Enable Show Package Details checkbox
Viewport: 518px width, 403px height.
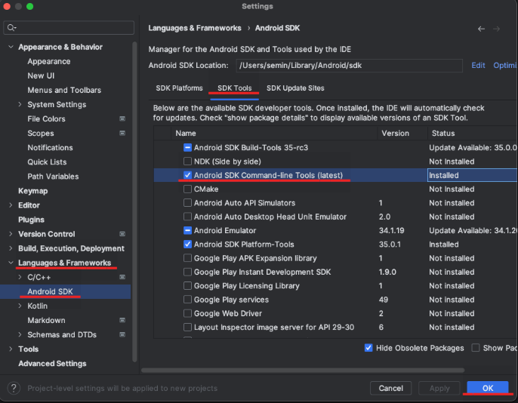[476, 348]
